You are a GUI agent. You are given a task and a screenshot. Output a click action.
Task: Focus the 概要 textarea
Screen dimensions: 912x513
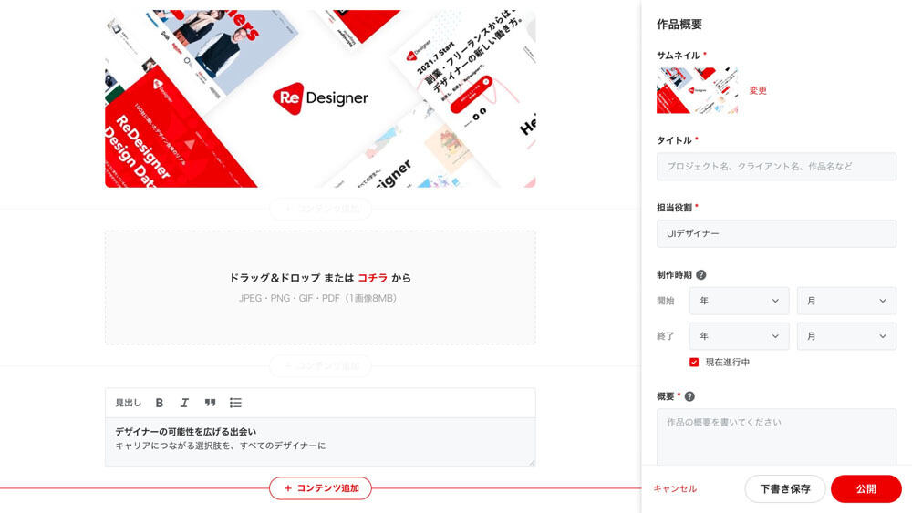(x=776, y=436)
